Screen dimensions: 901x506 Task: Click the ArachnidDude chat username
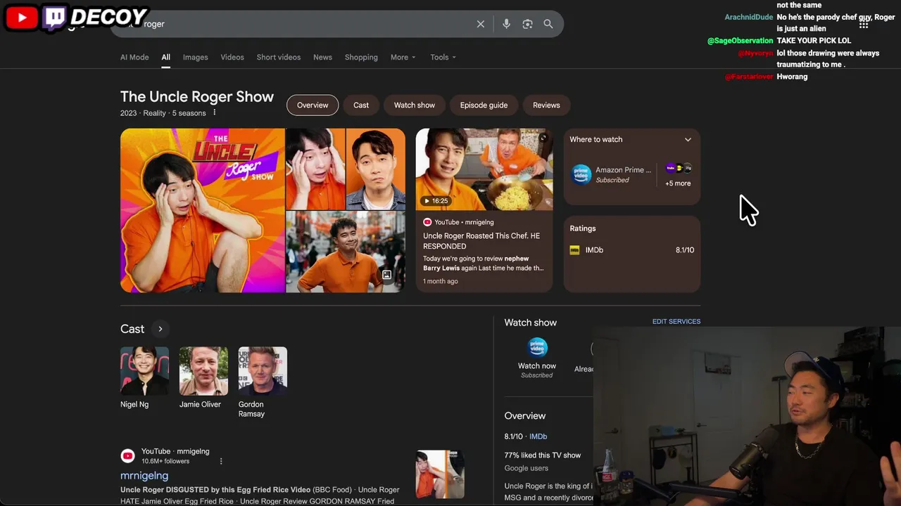pyautogui.click(x=749, y=17)
